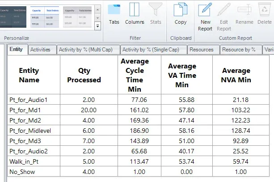This screenshot has height=182, width=274.
Task: Click Average Cycle Time Min header
Action: pos(139,75)
